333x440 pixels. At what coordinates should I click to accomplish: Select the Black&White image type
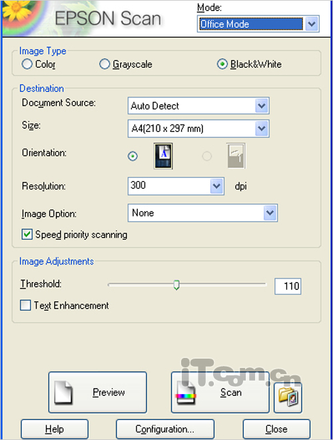coord(222,64)
